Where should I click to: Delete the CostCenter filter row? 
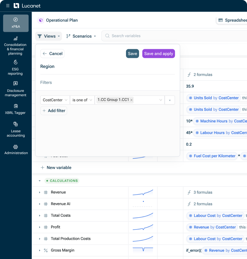pos(170,100)
